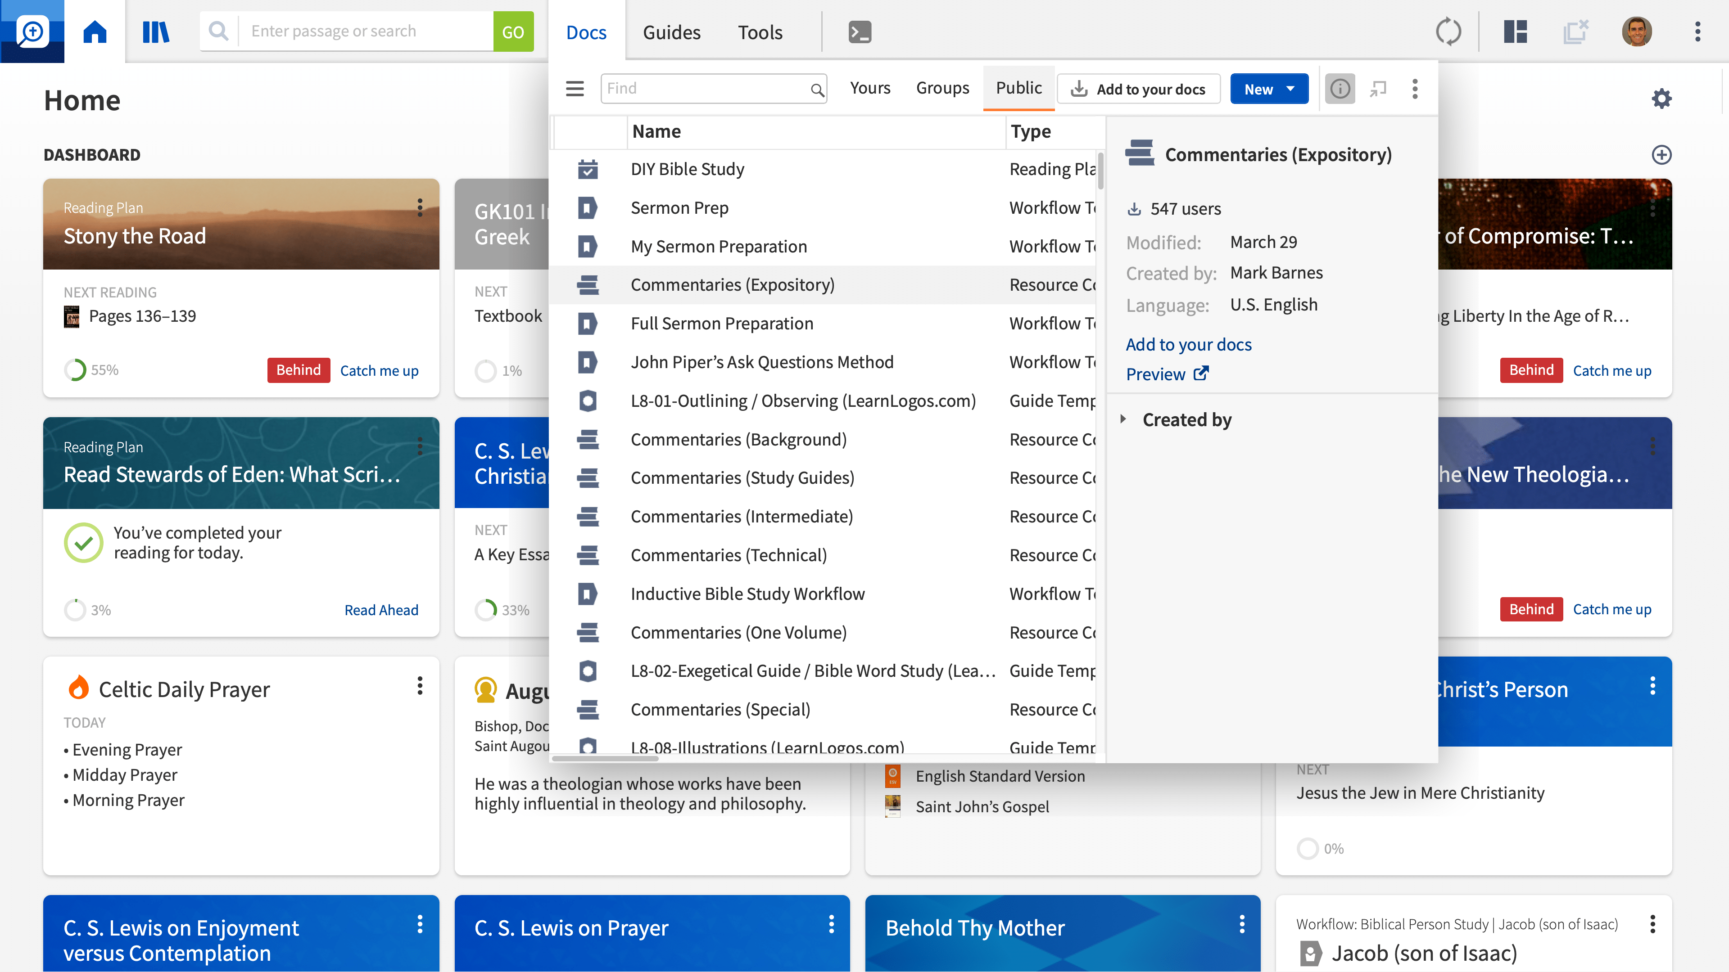
Task: Click the Add to your docs link
Action: [1188, 344]
